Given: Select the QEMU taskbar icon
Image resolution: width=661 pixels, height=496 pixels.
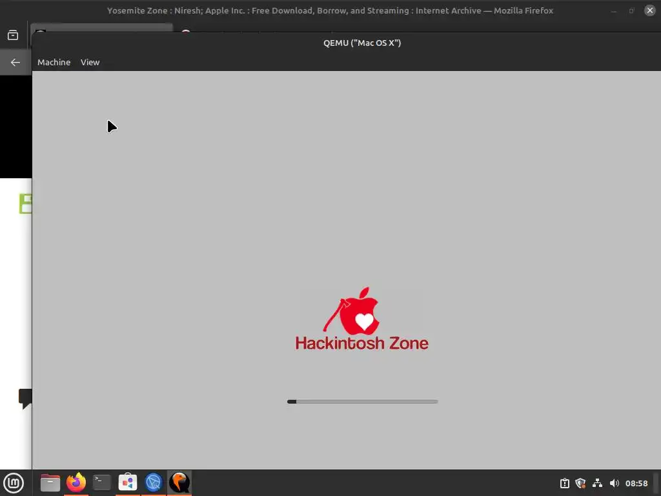Looking at the screenshot, I should [x=179, y=482].
